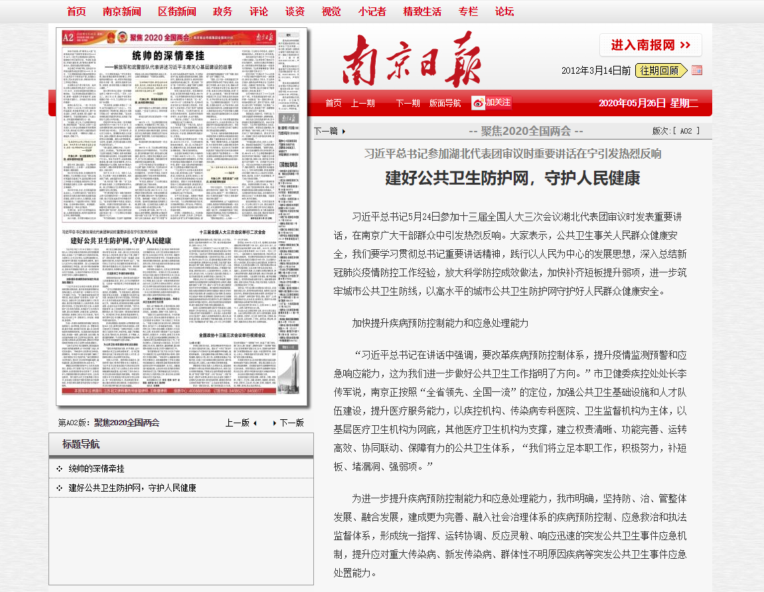
Task: Switch to the 首页 menu item
Action: pos(76,11)
